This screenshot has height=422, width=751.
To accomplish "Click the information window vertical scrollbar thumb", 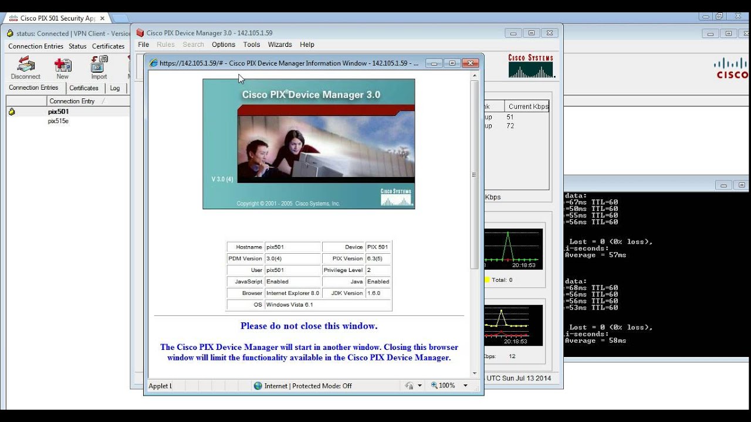I will point(475,175).
